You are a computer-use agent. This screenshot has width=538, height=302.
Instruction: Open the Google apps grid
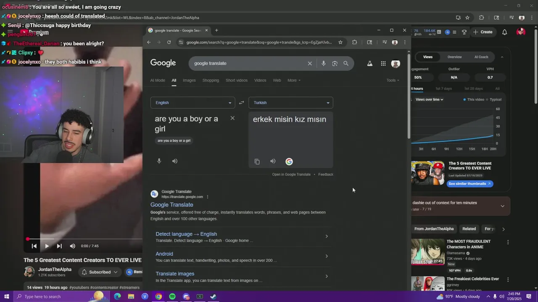(383, 63)
